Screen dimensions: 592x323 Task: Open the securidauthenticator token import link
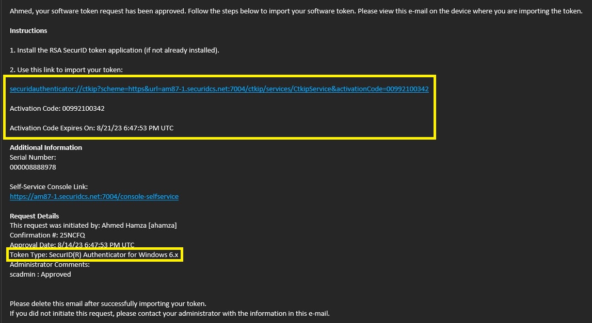[219, 89]
